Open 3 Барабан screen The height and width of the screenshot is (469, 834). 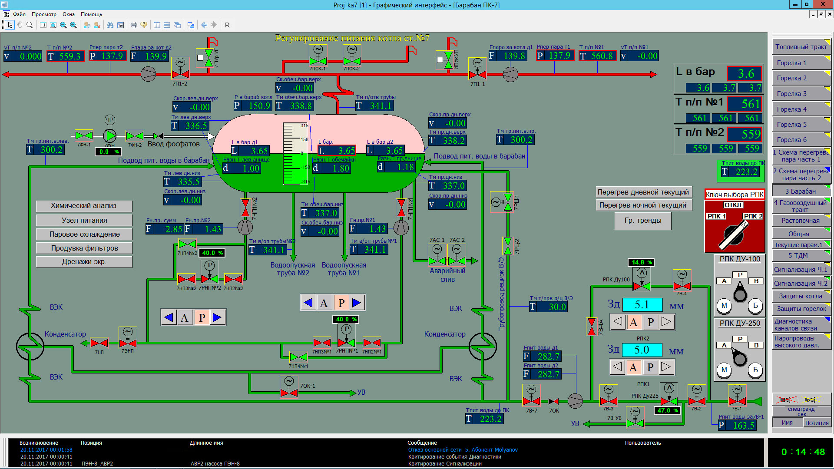801,192
